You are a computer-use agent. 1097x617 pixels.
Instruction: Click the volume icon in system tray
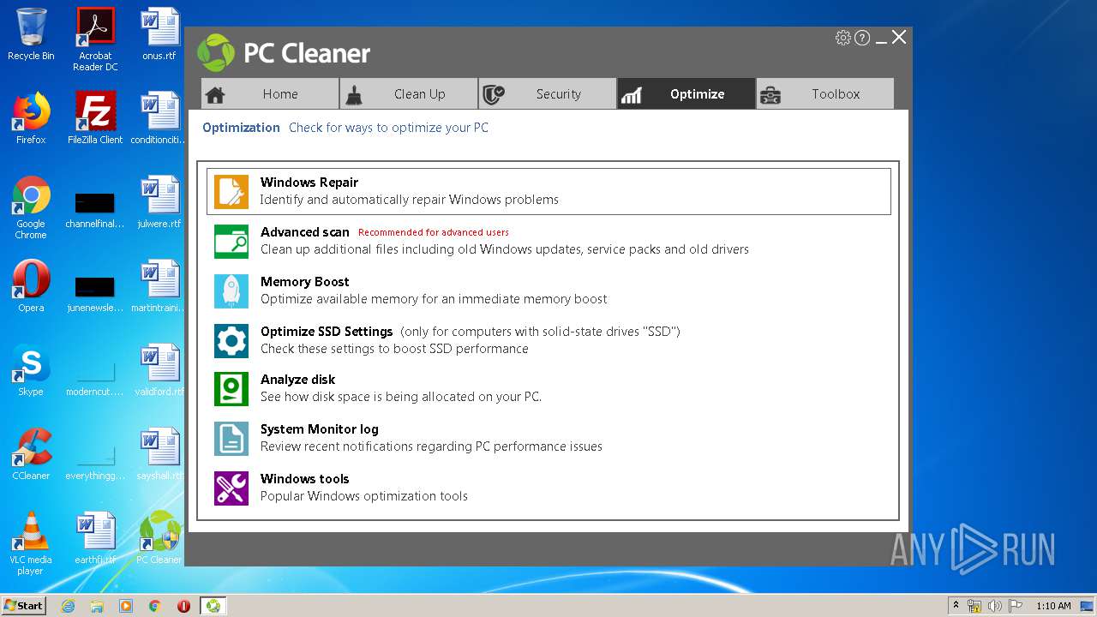(x=995, y=606)
